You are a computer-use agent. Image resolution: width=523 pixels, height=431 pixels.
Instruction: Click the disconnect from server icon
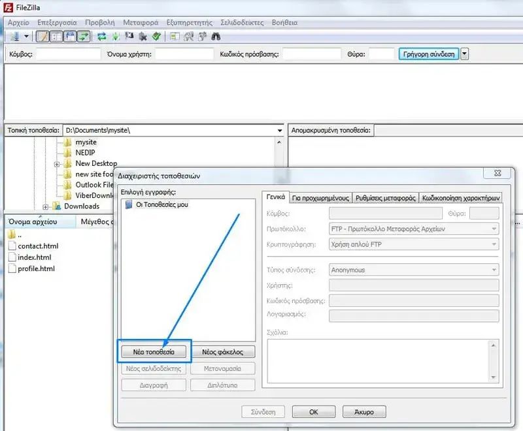[143, 37]
